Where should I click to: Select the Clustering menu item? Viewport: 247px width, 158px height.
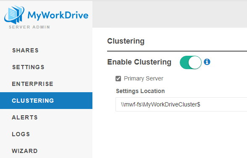click(x=46, y=101)
